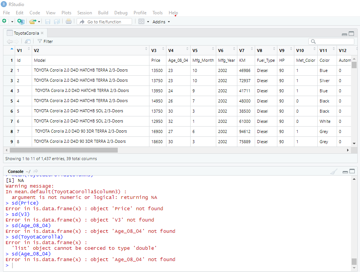Click the data viewer horizontal scrollbar

click(64, 150)
